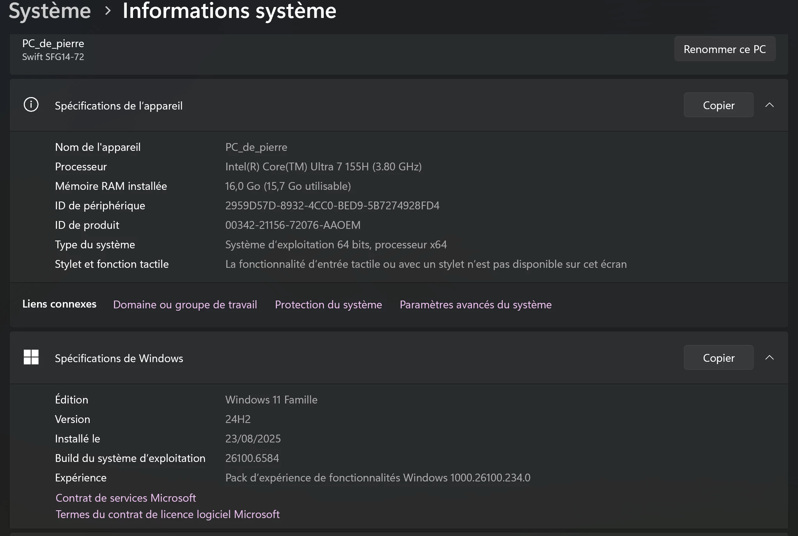Screen dimensions: 798x536
Task: Click the Swift SFG14-72 model name
Action: point(53,57)
